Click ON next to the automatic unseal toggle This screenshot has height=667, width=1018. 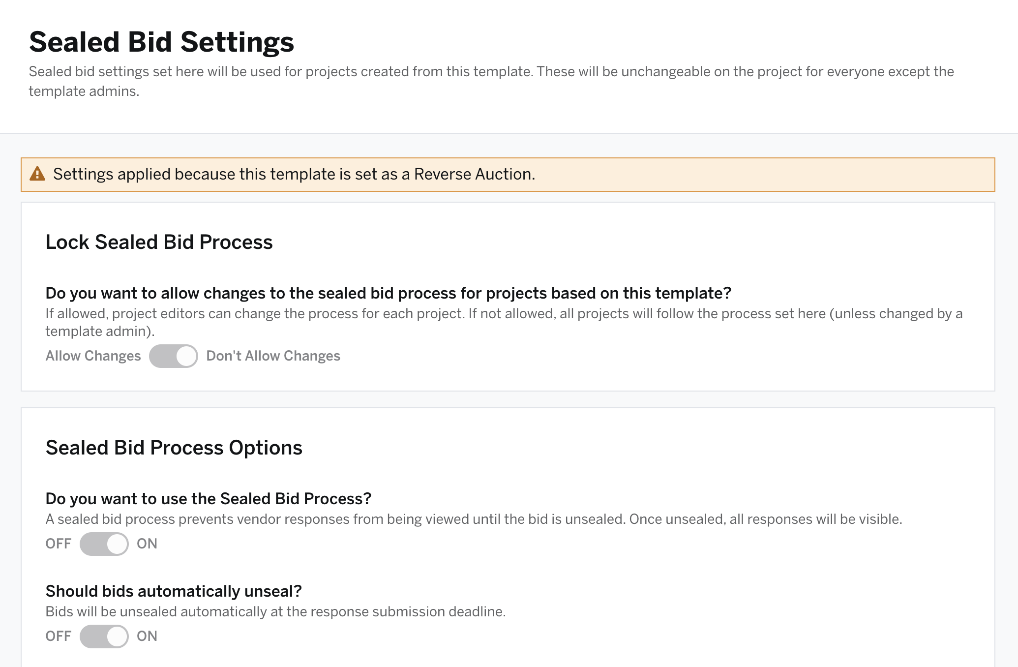click(x=147, y=636)
